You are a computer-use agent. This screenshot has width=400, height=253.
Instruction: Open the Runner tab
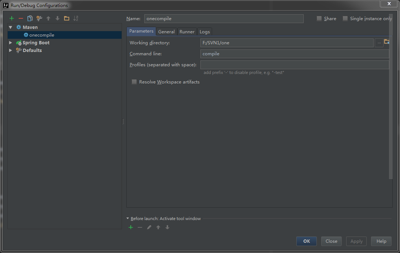[187, 32]
